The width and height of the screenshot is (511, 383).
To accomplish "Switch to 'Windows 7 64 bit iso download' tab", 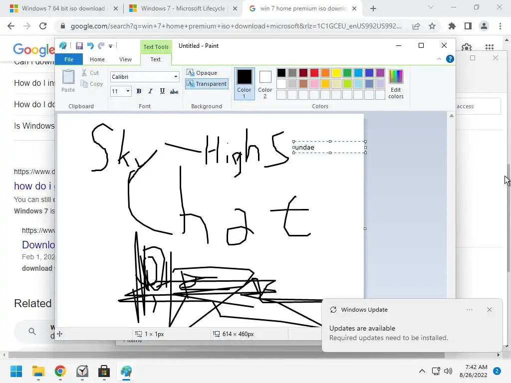I will click(63, 8).
